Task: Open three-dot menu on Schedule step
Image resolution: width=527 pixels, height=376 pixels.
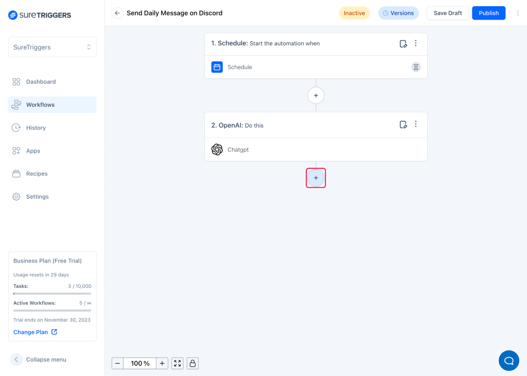Action: 416,44
